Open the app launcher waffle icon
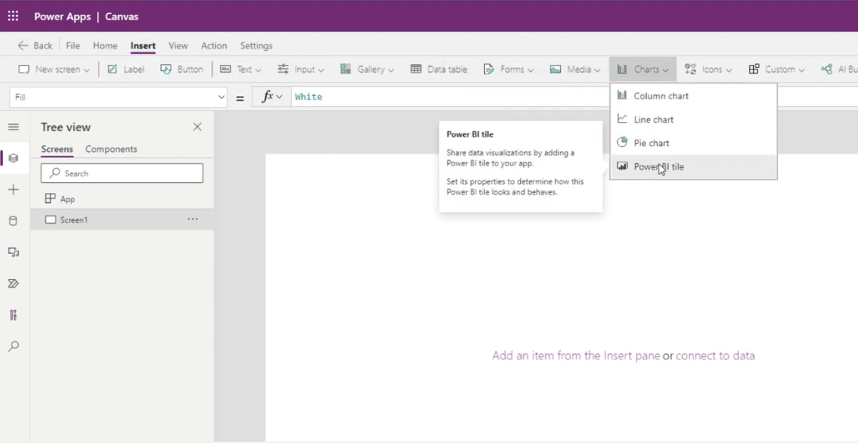858x443 pixels. point(13,16)
